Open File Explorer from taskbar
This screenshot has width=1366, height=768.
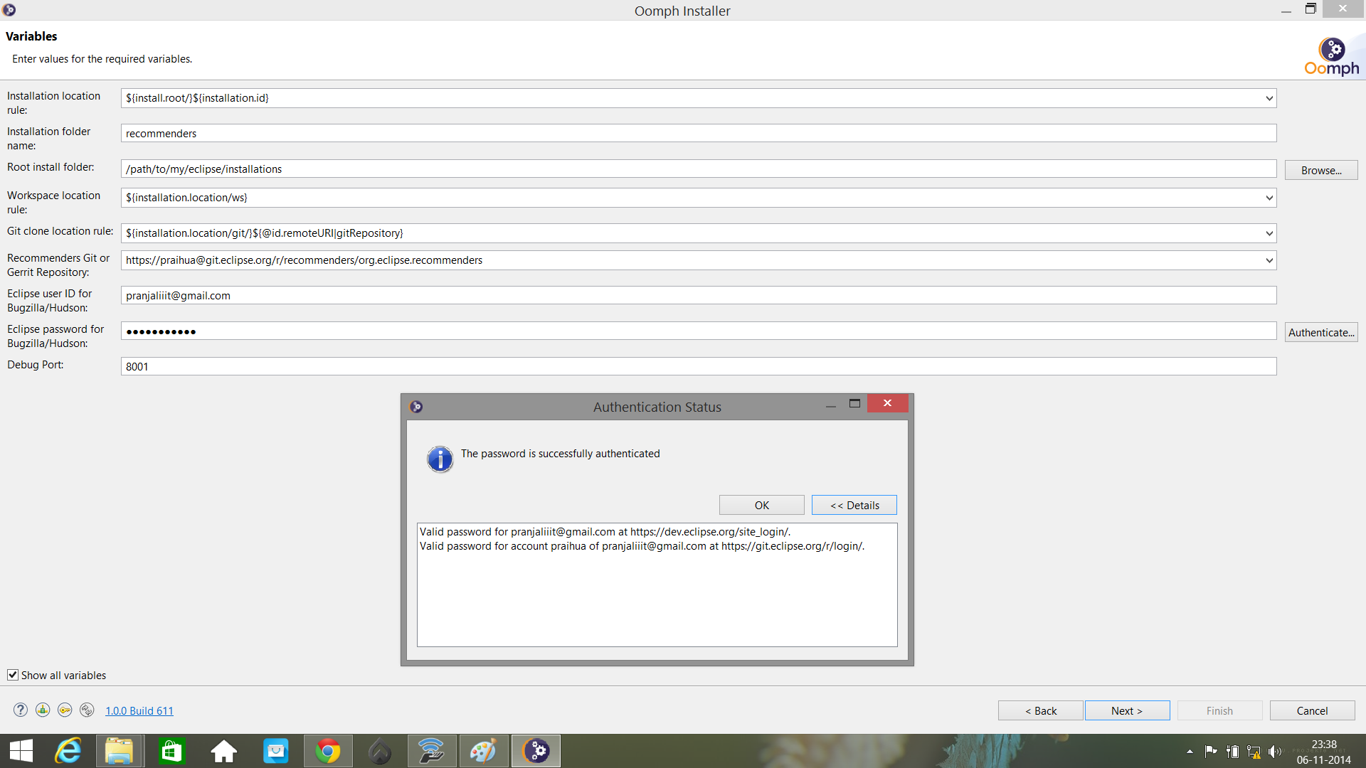point(120,751)
